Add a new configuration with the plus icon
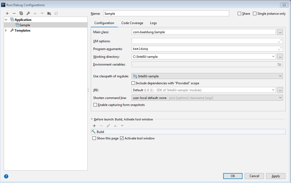The image size is (291, 183). (7, 13)
